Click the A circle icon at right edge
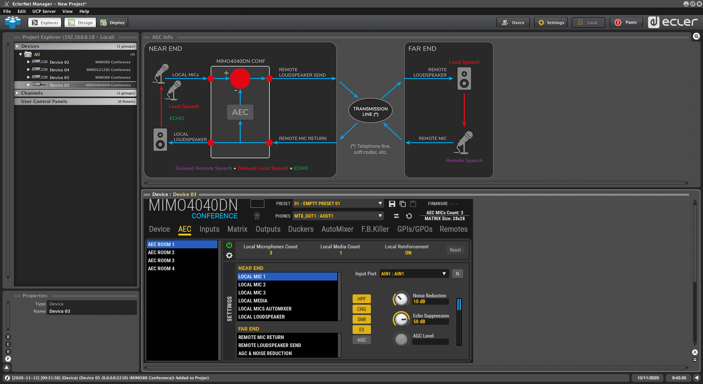The image size is (703, 384). [695, 352]
